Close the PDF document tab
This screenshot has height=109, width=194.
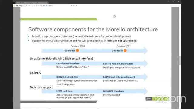click(47, 3)
